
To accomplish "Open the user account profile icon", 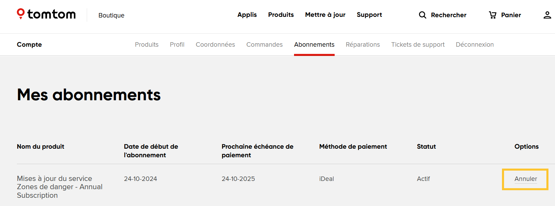I will tap(547, 15).
